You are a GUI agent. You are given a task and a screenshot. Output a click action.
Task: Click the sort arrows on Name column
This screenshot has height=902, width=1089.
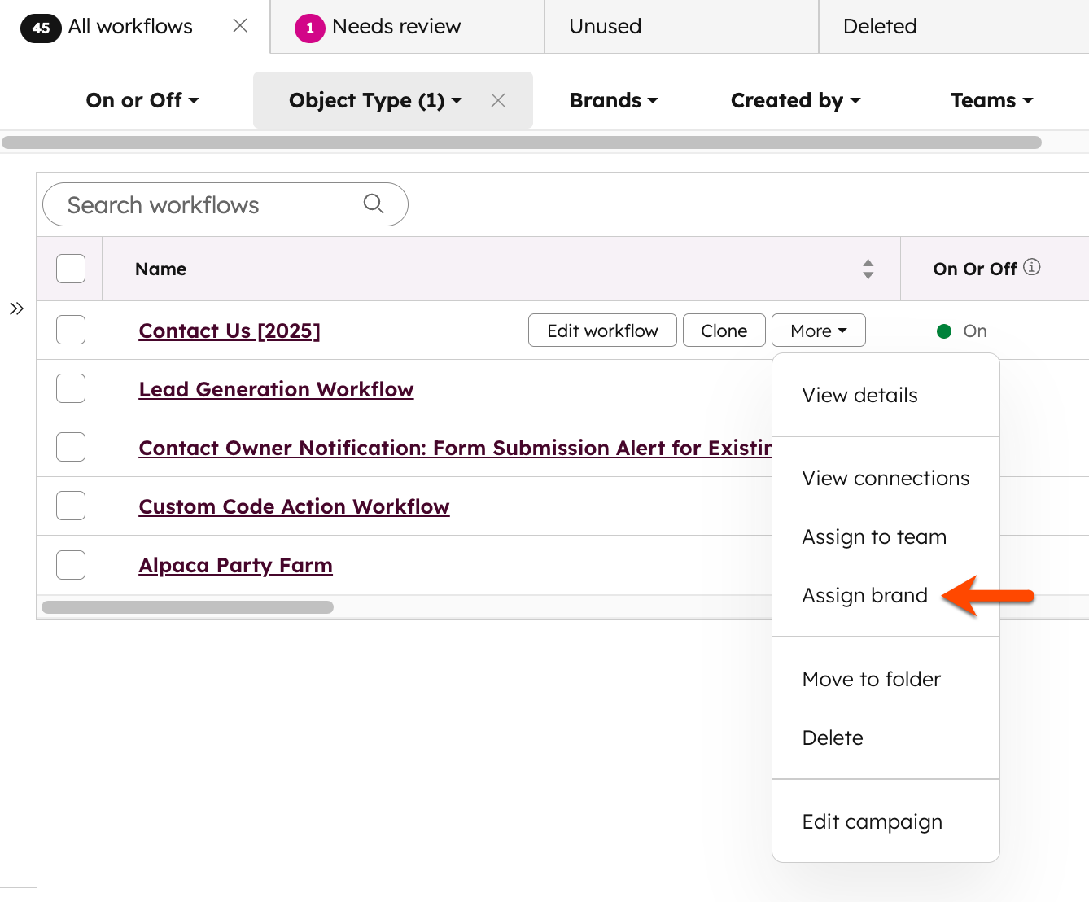point(868,269)
